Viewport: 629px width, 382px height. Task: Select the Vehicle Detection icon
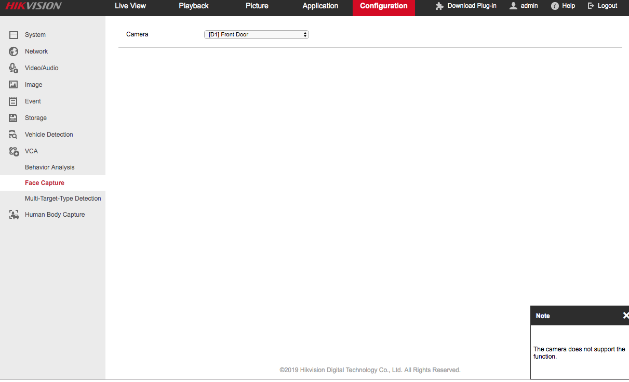point(14,135)
